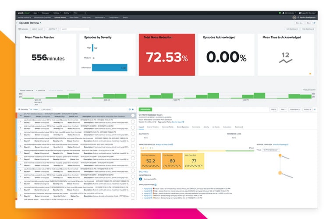Screen dimensions: 333x219
Task: Open the Activity menu in top bar
Action: coord(67,13)
